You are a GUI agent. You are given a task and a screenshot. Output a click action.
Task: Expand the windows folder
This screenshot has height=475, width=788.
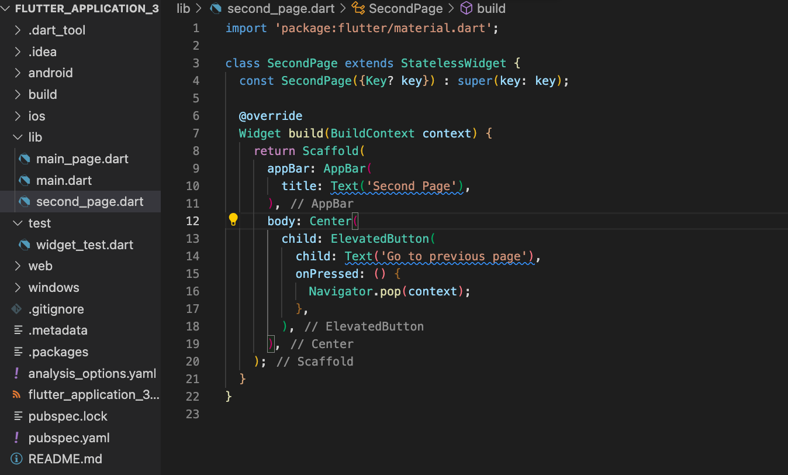[x=18, y=288]
